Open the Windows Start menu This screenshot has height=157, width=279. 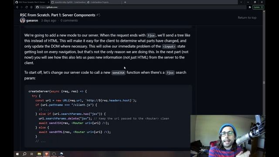click(17, 154)
